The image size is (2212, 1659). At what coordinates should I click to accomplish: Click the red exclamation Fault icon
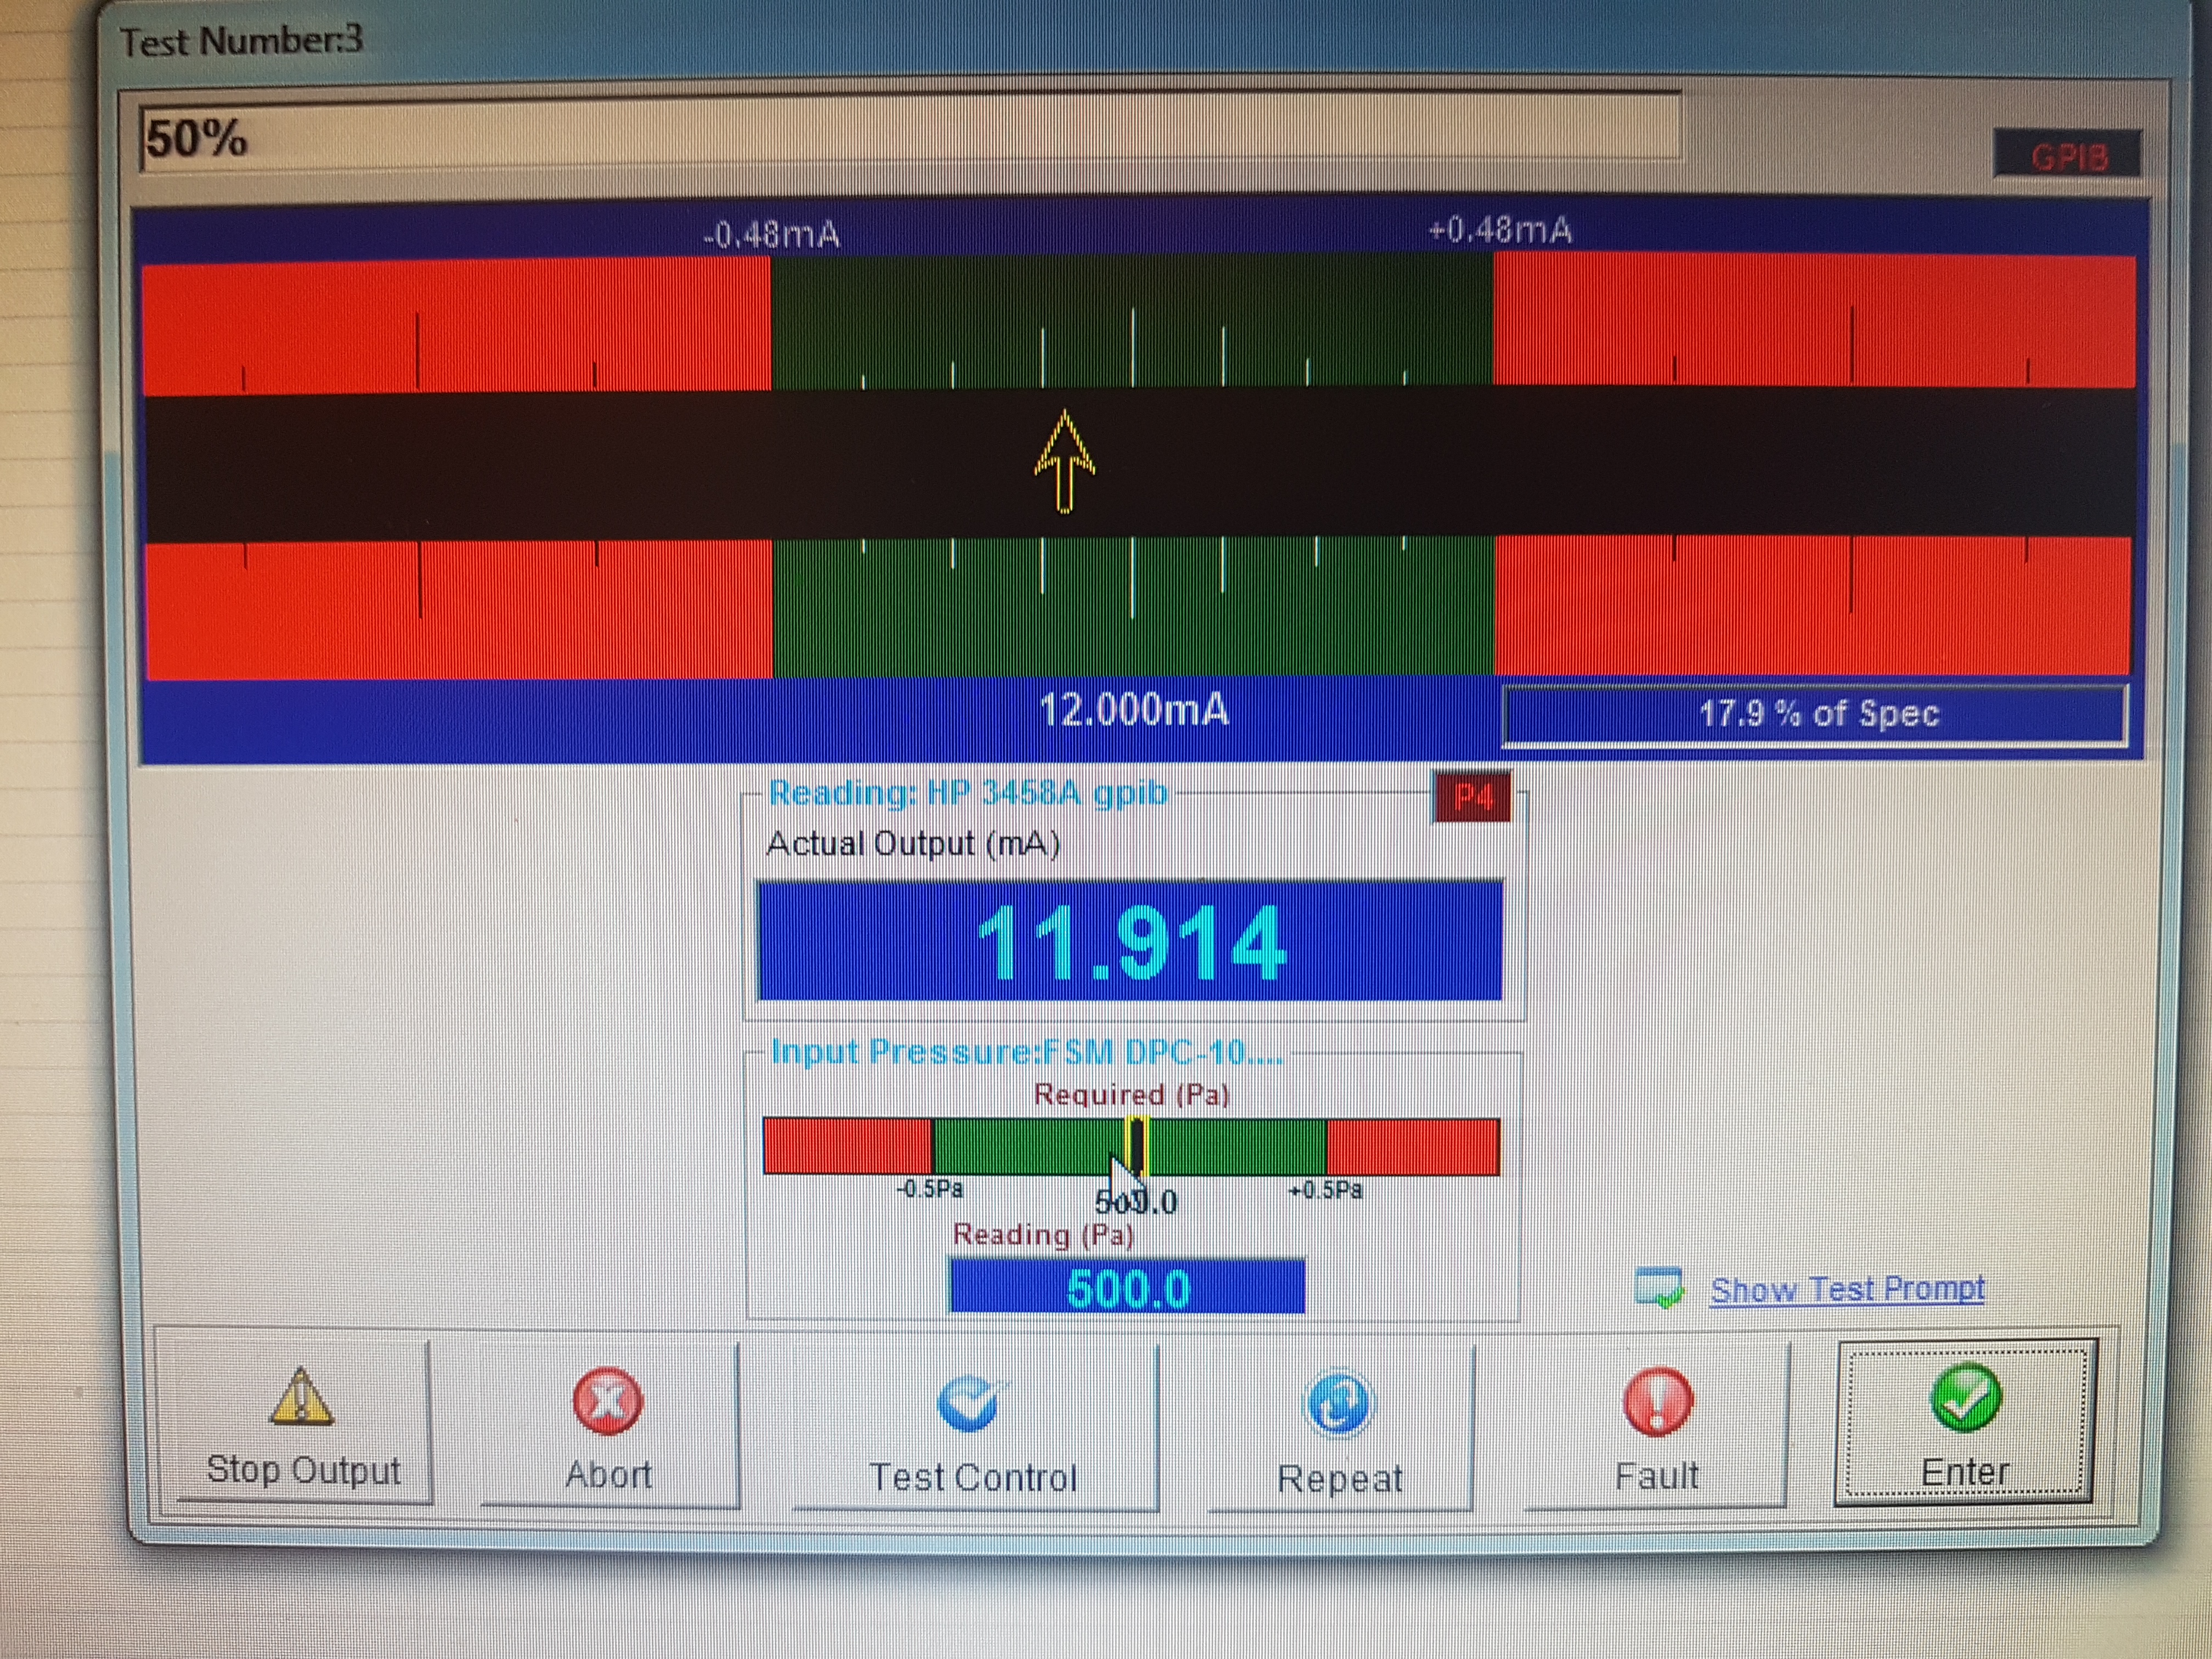[1657, 1401]
